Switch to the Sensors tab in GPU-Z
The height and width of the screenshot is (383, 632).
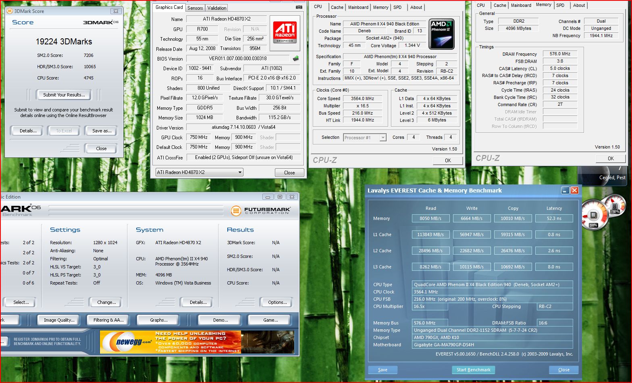pyautogui.click(x=195, y=8)
